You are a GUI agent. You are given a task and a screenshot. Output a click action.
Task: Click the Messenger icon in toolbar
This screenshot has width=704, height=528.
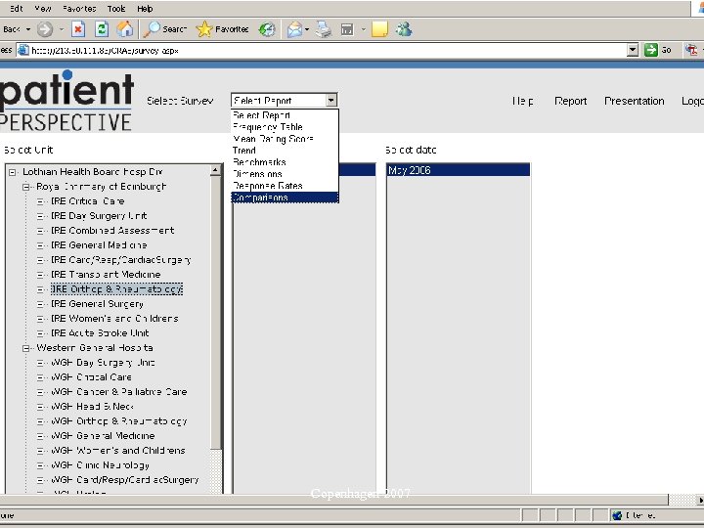click(405, 29)
